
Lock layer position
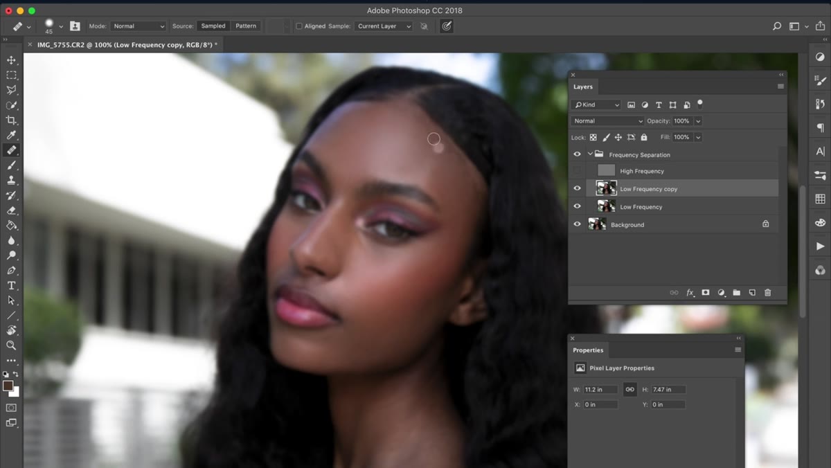(x=618, y=137)
